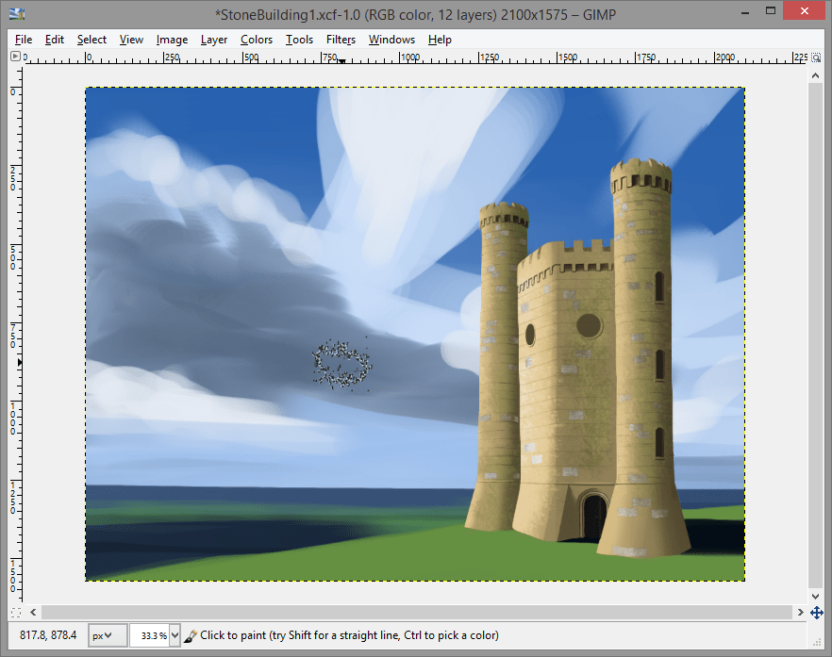Open the View menu
The width and height of the screenshot is (832, 657).
coord(131,40)
